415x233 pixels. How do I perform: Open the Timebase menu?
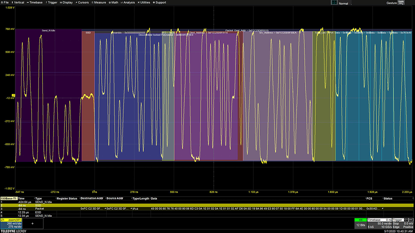[35, 2]
